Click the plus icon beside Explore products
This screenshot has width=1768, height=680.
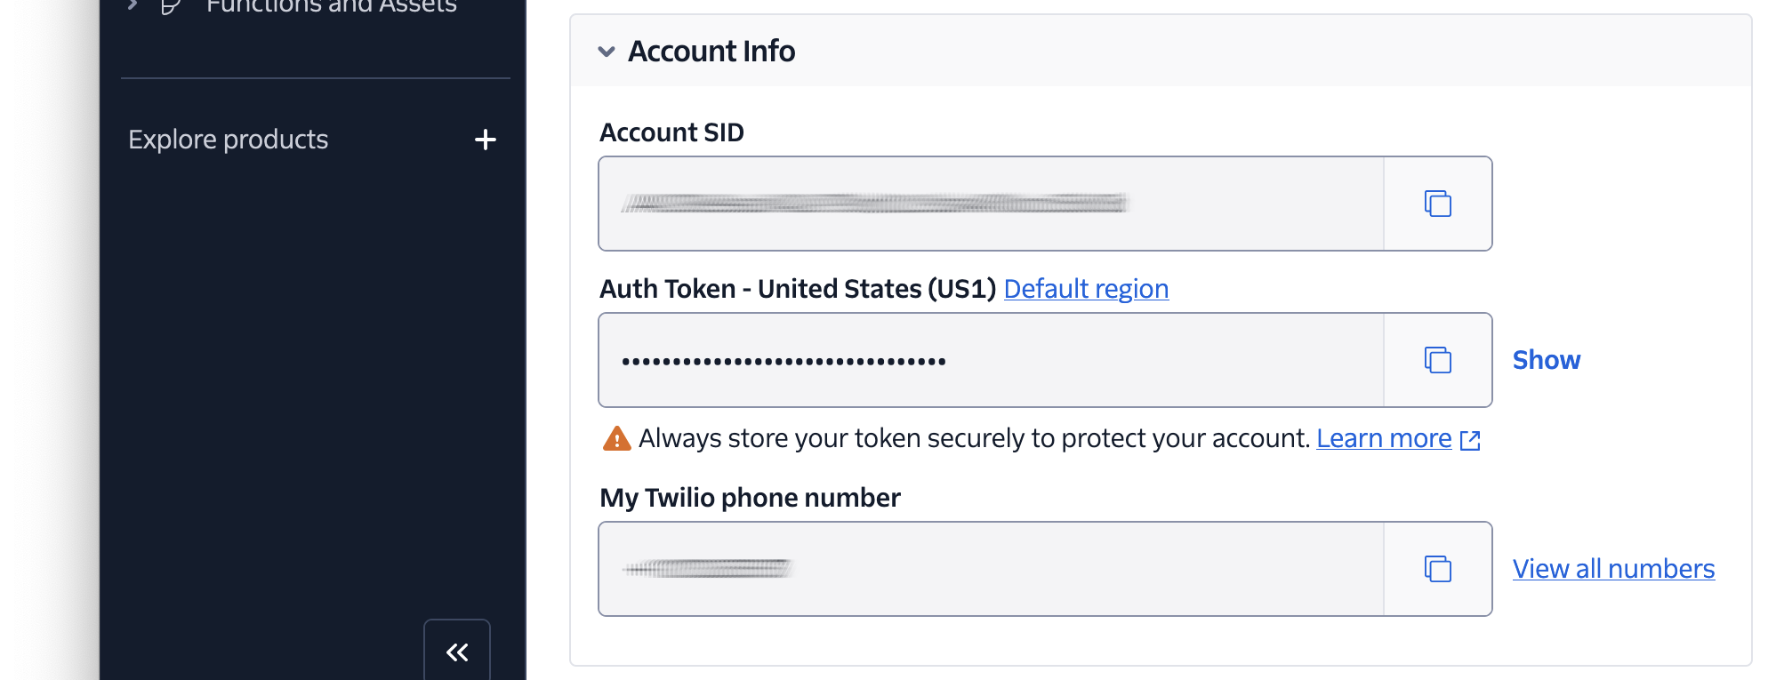coord(486,140)
